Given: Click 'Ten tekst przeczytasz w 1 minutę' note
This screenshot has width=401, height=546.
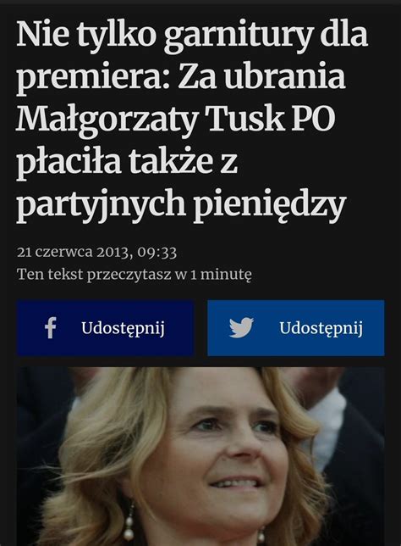Looking at the screenshot, I should coord(135,275).
